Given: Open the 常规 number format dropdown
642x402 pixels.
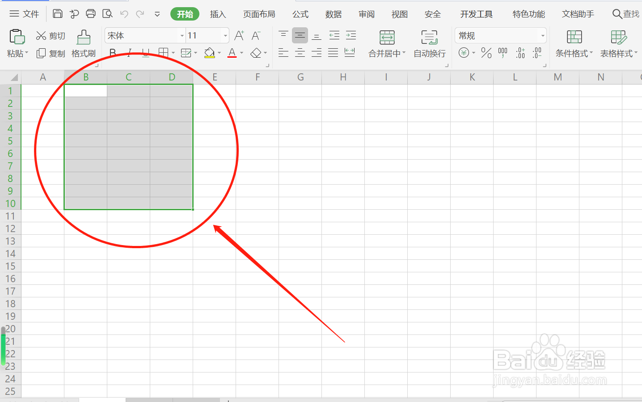Looking at the screenshot, I should 543,36.
